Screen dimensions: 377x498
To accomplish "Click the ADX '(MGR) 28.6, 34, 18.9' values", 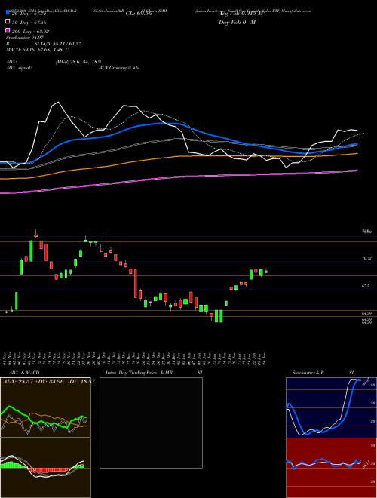I will coord(78,62).
